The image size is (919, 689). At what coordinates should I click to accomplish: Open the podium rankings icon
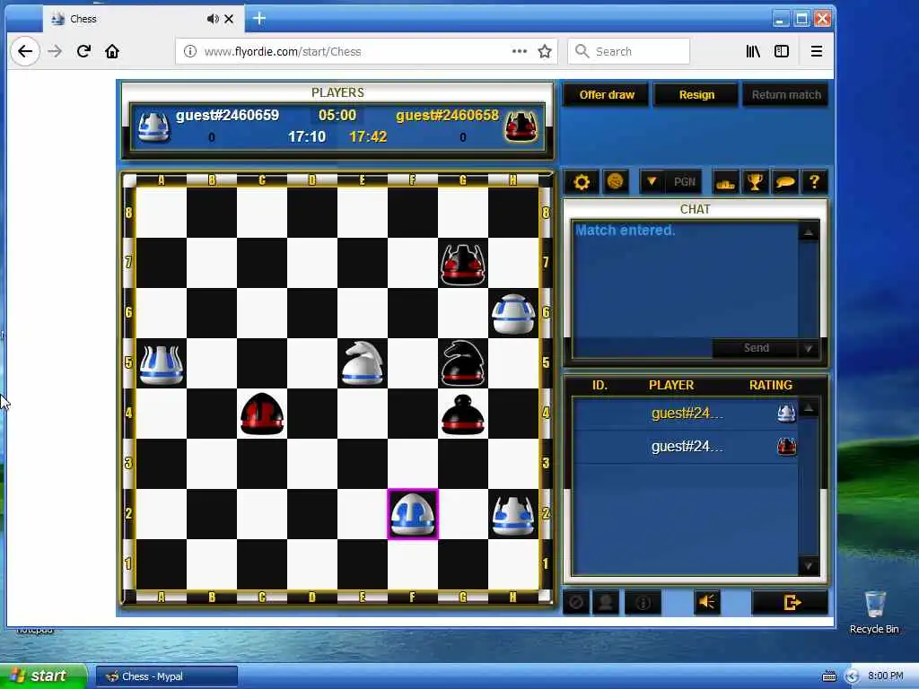point(725,182)
